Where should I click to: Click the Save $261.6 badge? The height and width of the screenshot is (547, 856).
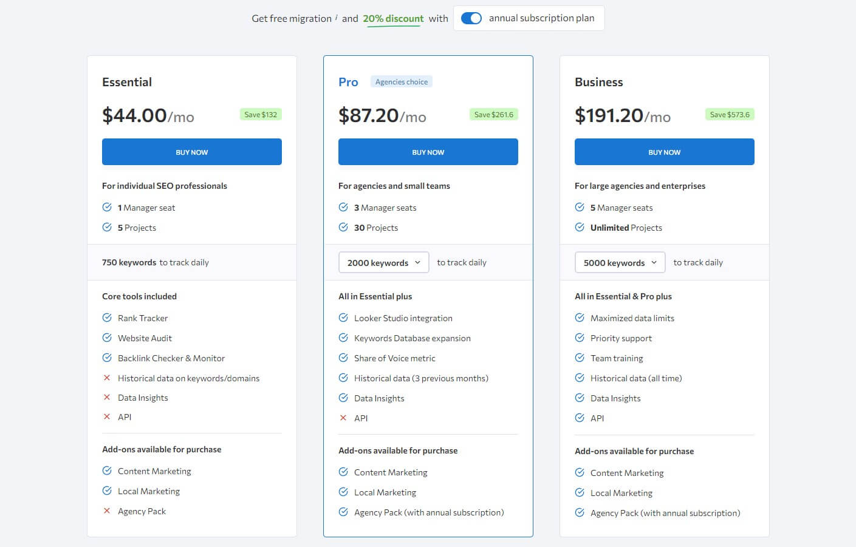(493, 114)
